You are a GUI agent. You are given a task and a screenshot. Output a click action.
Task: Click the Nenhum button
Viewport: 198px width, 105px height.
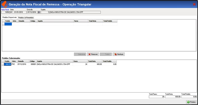point(119,54)
